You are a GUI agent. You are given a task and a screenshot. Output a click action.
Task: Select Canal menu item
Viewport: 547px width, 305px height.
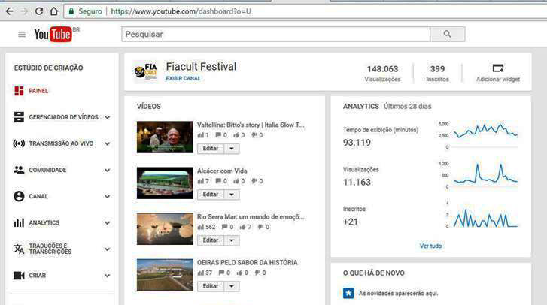click(38, 196)
